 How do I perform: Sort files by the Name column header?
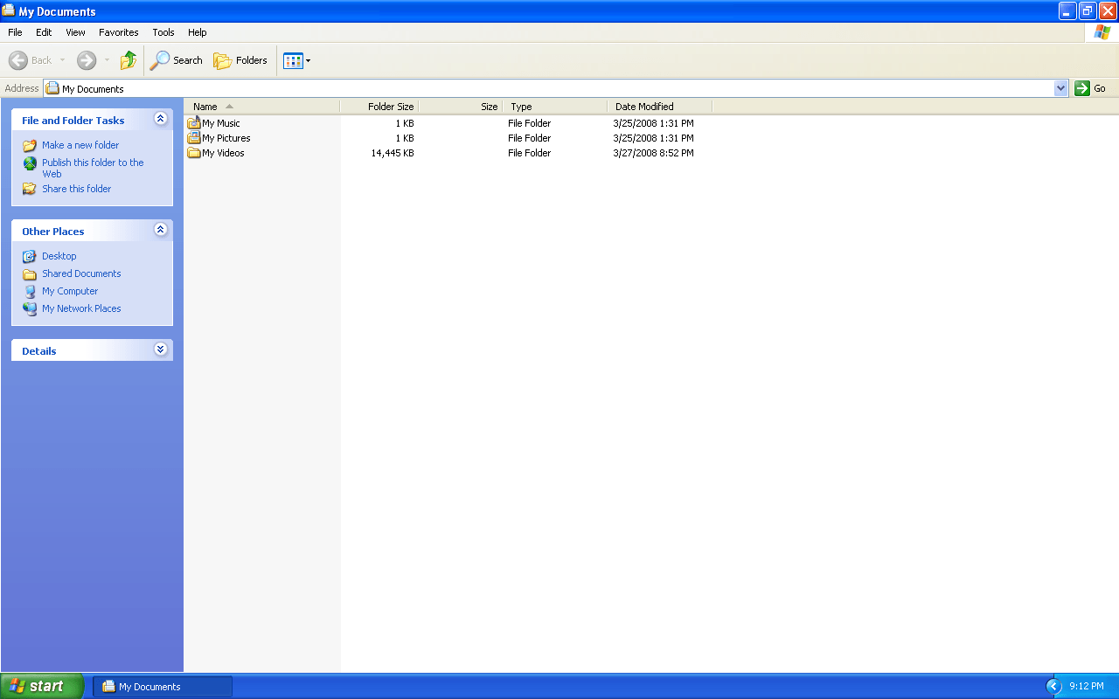206,106
